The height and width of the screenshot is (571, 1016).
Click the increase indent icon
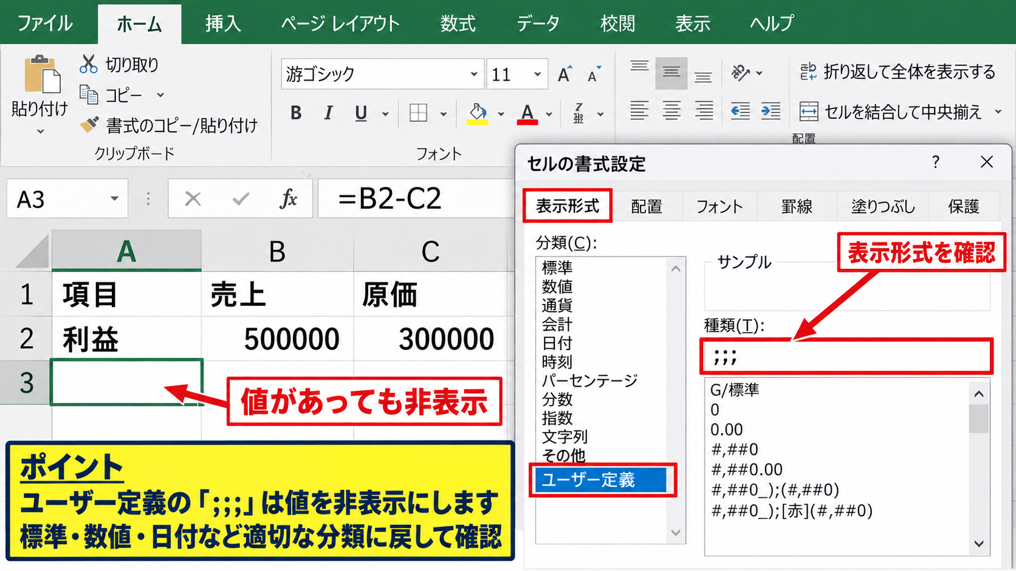click(771, 110)
